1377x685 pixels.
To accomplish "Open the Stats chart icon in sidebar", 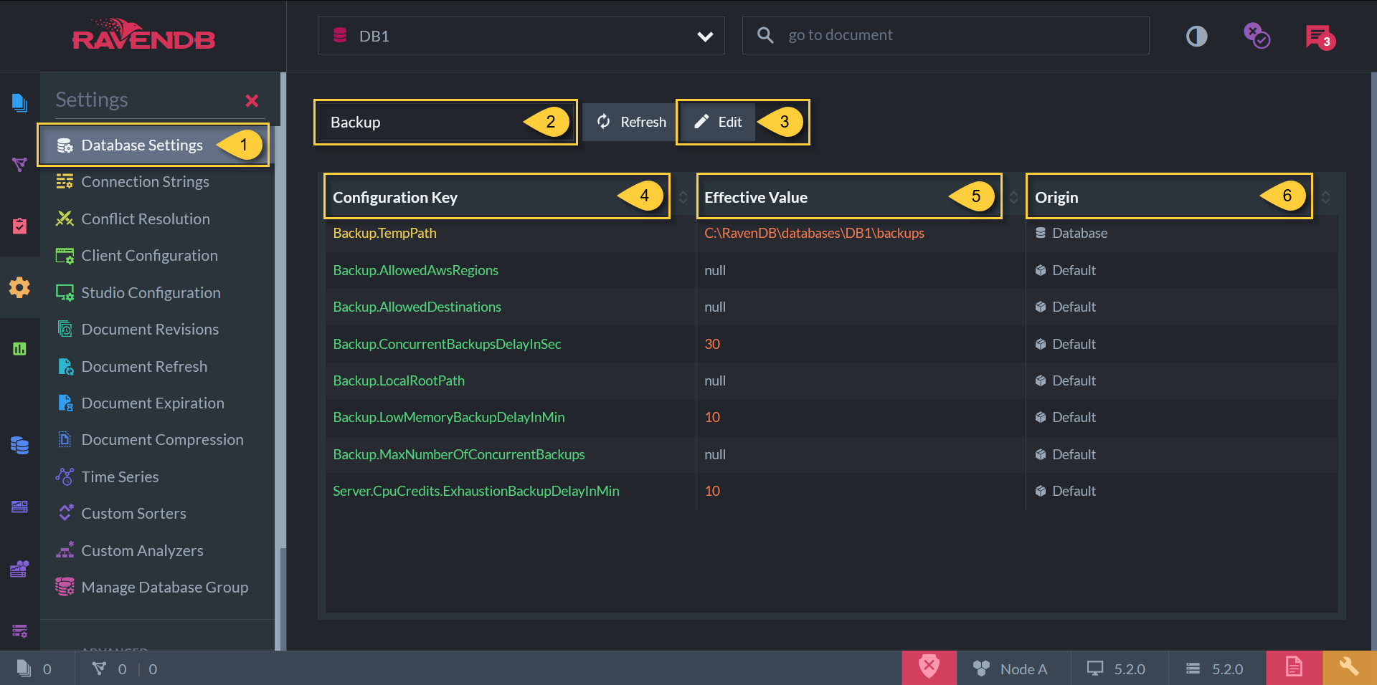I will pyautogui.click(x=19, y=349).
